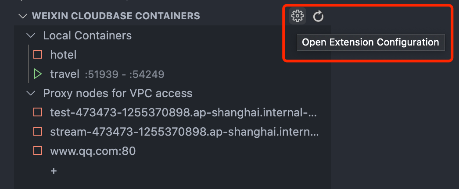Collapse the Weixin Cloudbase Containers section
459x189 pixels.
22,16
